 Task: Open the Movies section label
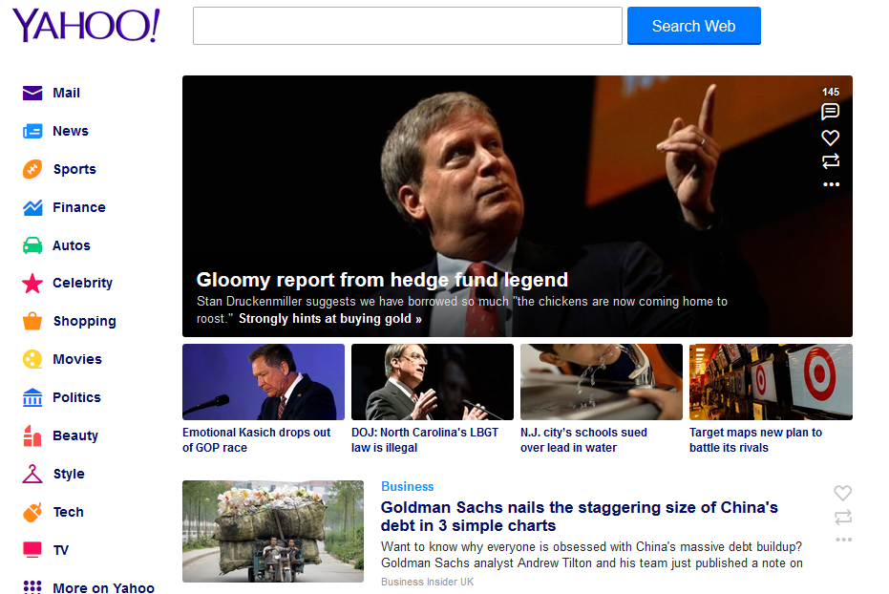77,359
